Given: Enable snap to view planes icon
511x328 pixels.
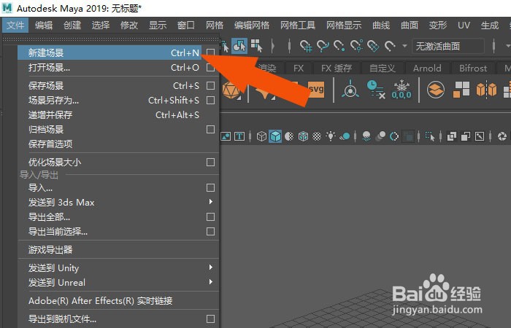Looking at the screenshot, I should tap(373, 46).
